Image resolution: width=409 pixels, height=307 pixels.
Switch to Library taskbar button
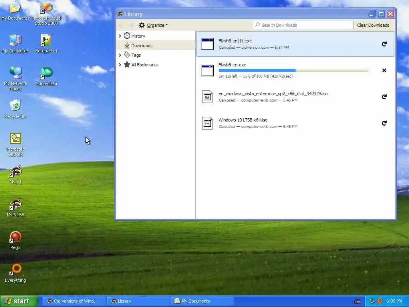(137, 301)
